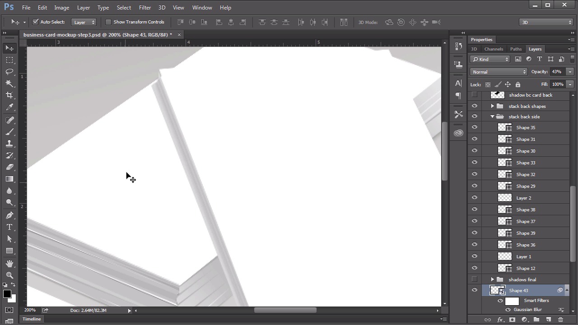Select the Crop tool

(9, 95)
